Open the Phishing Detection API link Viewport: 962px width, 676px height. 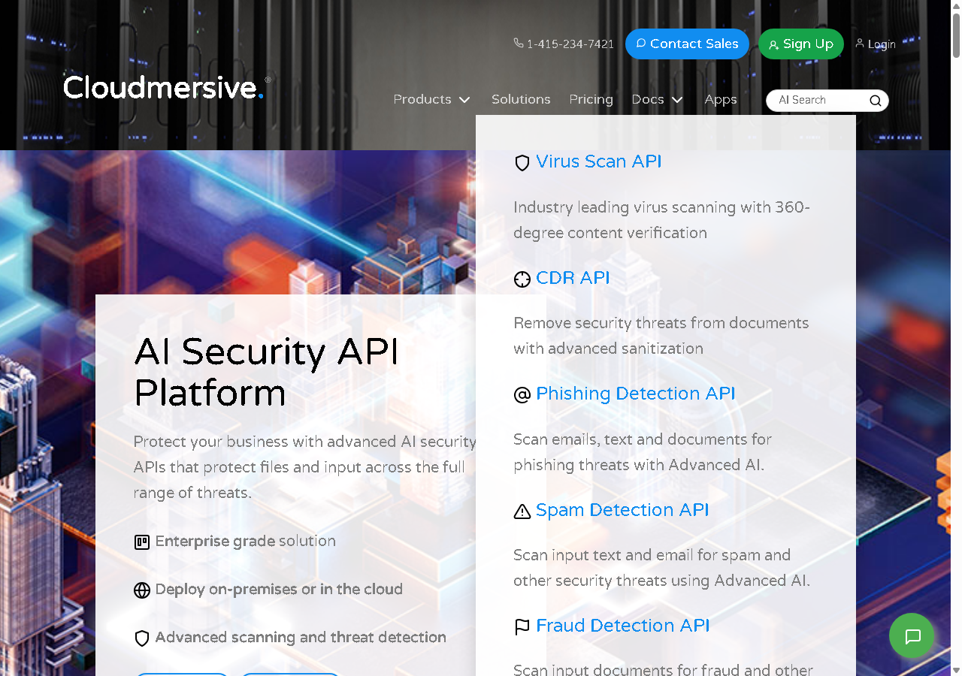pos(636,394)
